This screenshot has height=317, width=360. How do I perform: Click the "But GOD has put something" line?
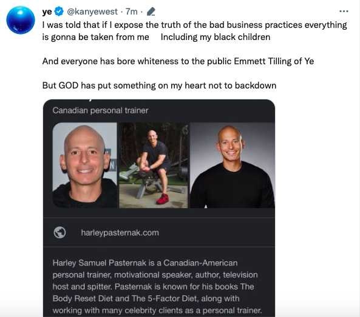159,85
